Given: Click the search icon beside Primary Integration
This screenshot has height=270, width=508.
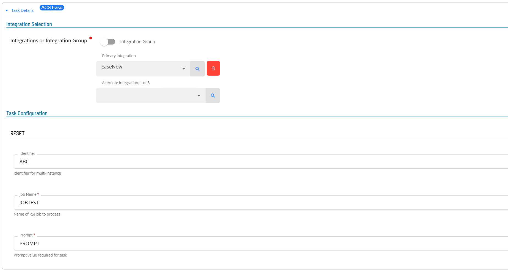Looking at the screenshot, I should click(197, 68).
